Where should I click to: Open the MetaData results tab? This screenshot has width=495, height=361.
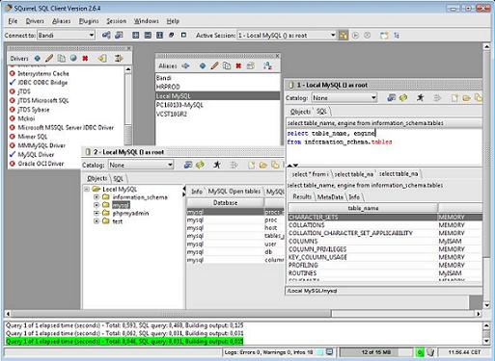coord(330,196)
